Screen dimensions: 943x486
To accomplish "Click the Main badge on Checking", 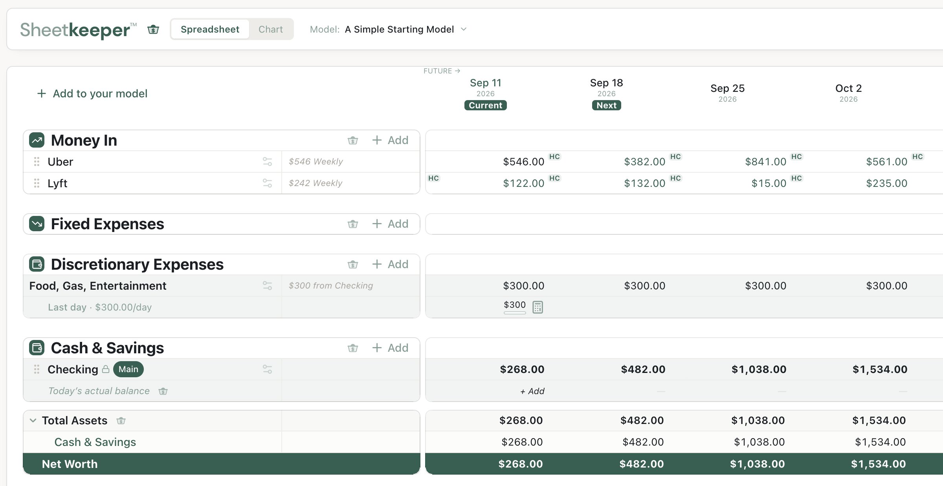I will click(x=128, y=369).
